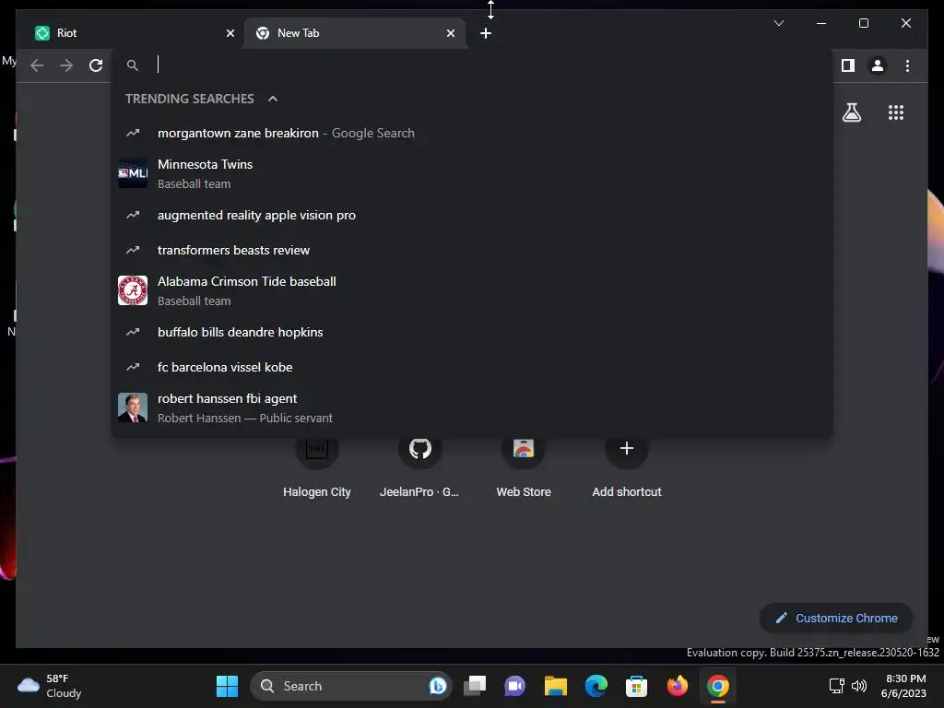Select the Minnesota Twins suggestion
Viewport: 944px width, 708px height.
(472, 173)
